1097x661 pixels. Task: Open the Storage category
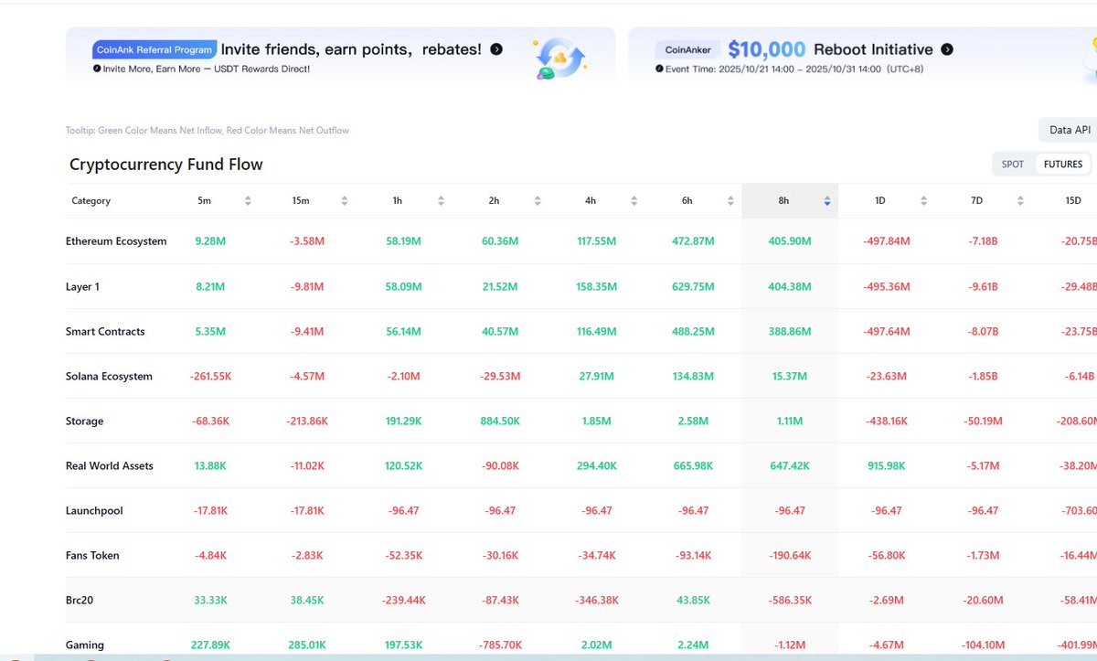(84, 421)
